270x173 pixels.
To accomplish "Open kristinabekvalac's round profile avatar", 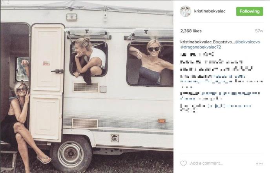I will (x=186, y=11).
